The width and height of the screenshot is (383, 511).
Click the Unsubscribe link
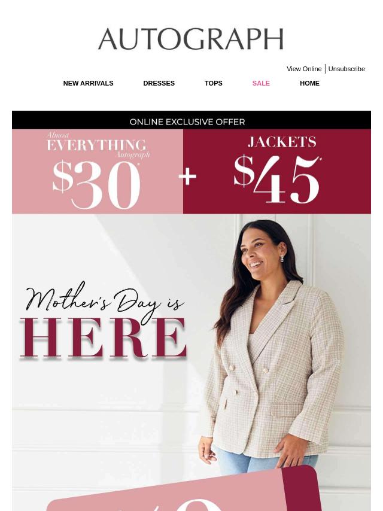click(346, 69)
